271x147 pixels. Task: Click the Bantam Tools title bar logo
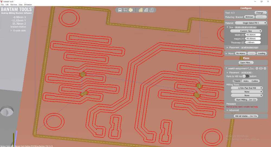1,1
